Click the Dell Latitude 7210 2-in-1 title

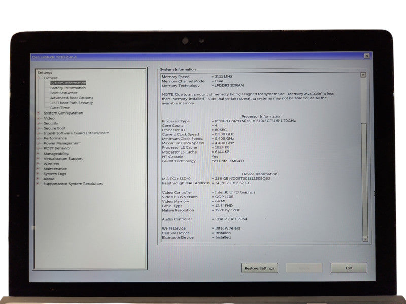pos(55,57)
